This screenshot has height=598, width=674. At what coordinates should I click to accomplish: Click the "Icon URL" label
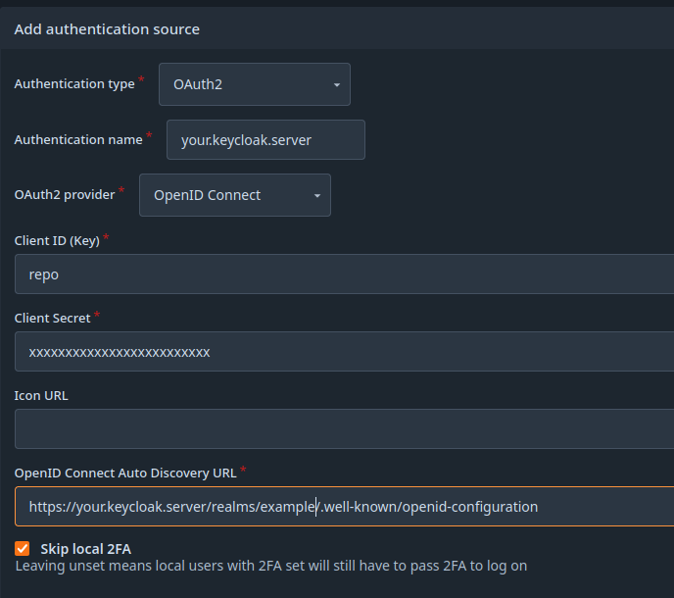coord(41,395)
